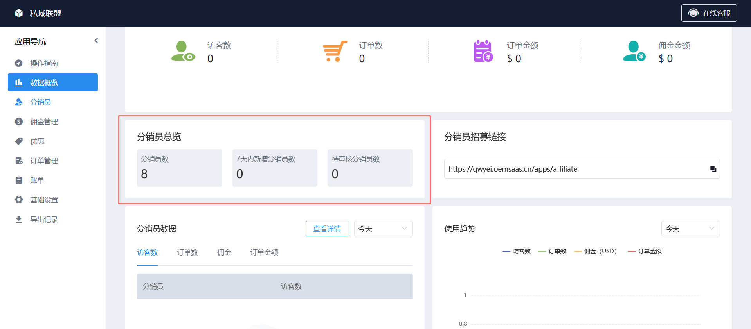The width and height of the screenshot is (751, 329).
Task: Open 今天 dropdown in 分销员数据 panel
Action: coord(383,229)
